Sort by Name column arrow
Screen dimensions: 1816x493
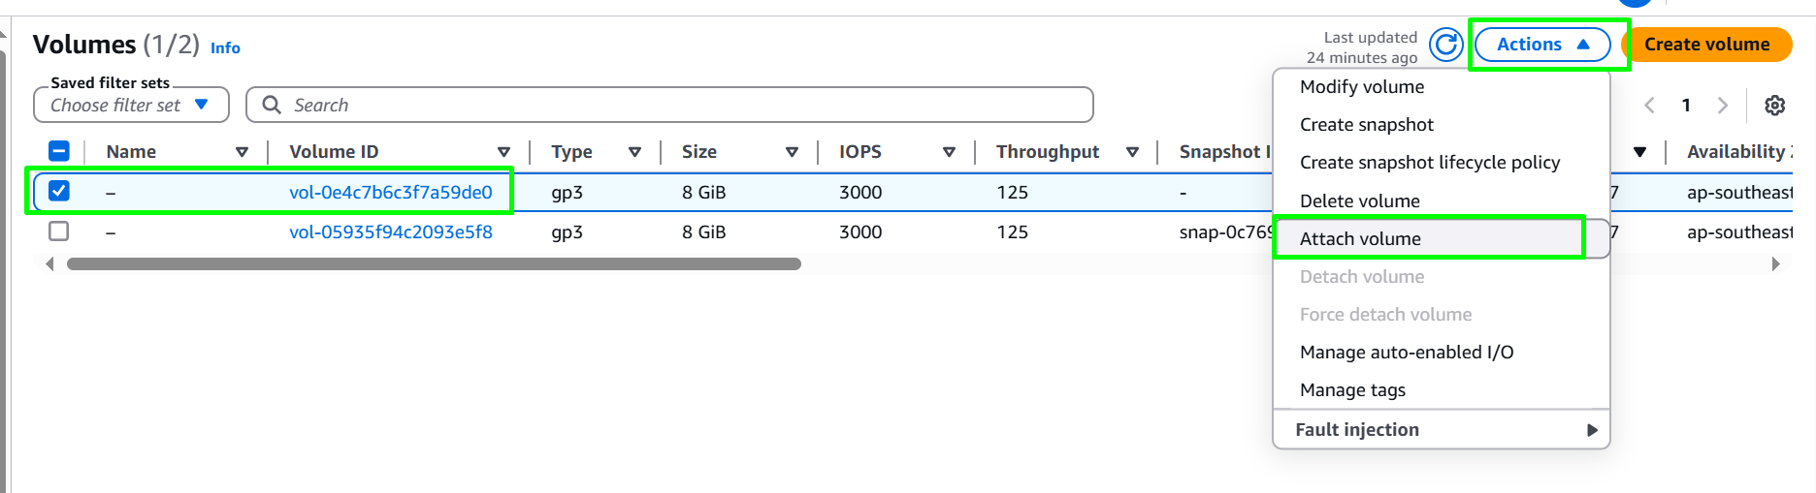coord(242,152)
